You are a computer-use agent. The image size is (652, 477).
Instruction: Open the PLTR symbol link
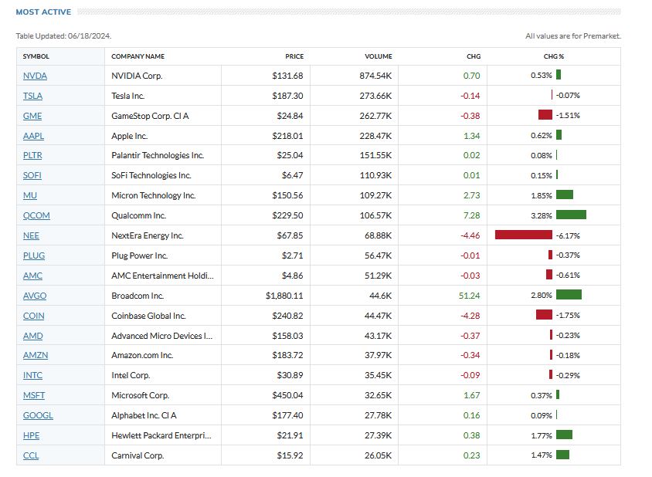tap(32, 155)
